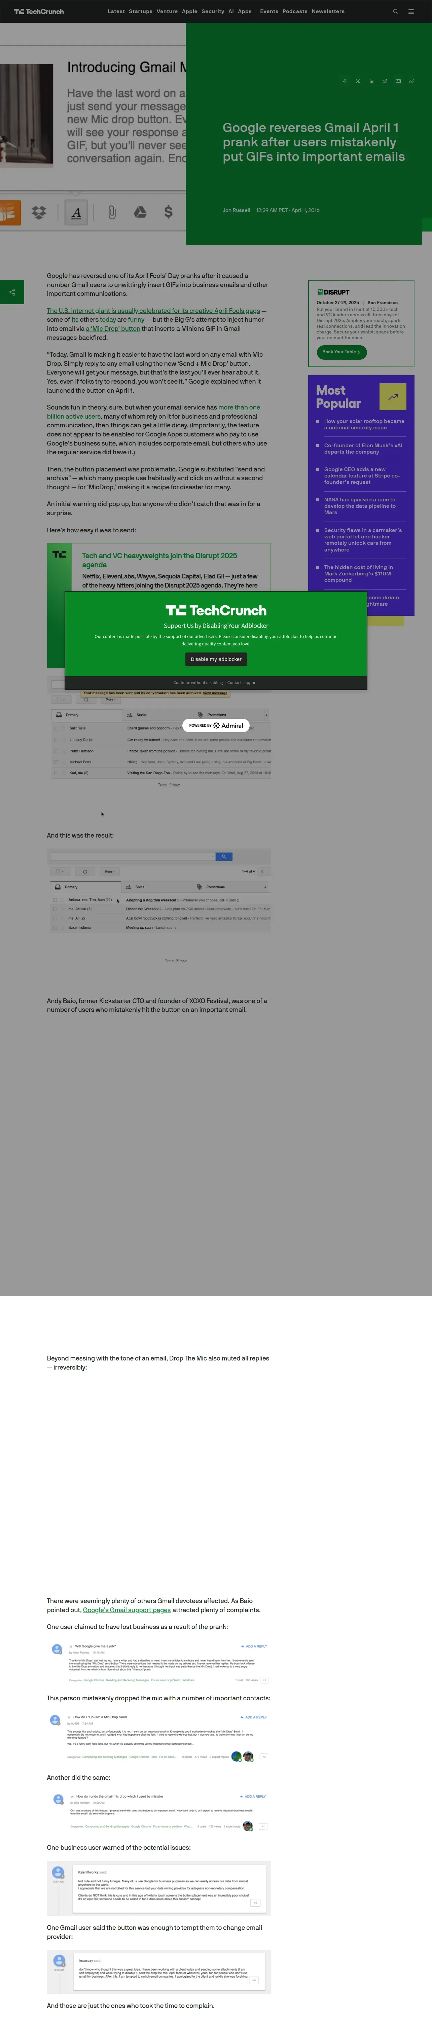This screenshot has height=2019, width=432.
Task: Click the paperclip attachment icon
Action: (x=112, y=212)
